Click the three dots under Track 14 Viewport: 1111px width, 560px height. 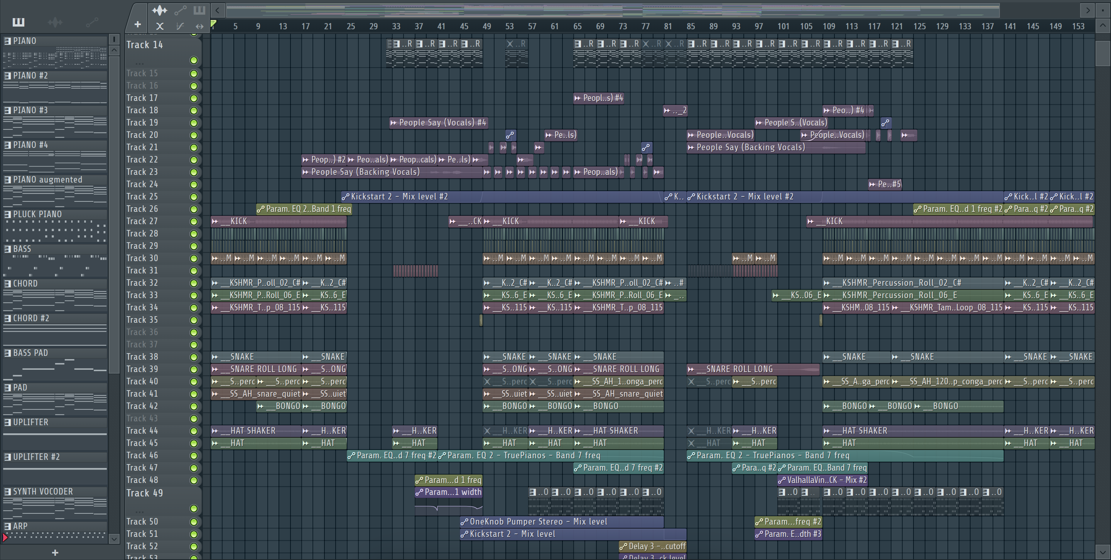(x=139, y=64)
